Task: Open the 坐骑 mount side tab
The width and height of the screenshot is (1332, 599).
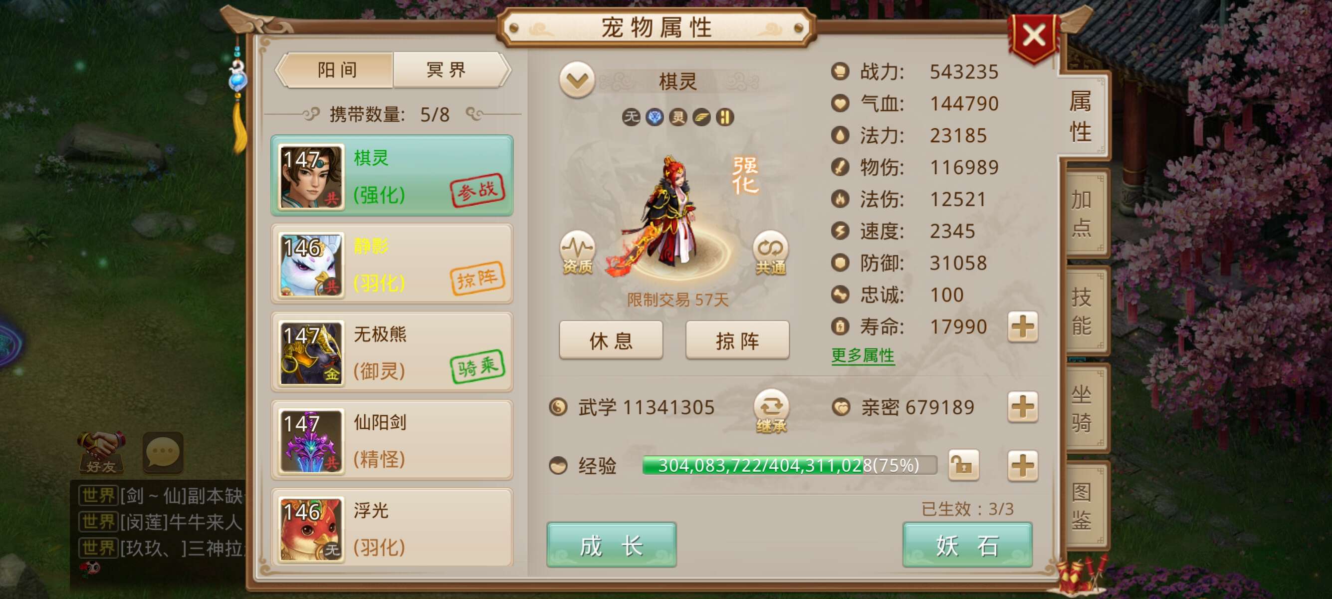Action: 1083,408
